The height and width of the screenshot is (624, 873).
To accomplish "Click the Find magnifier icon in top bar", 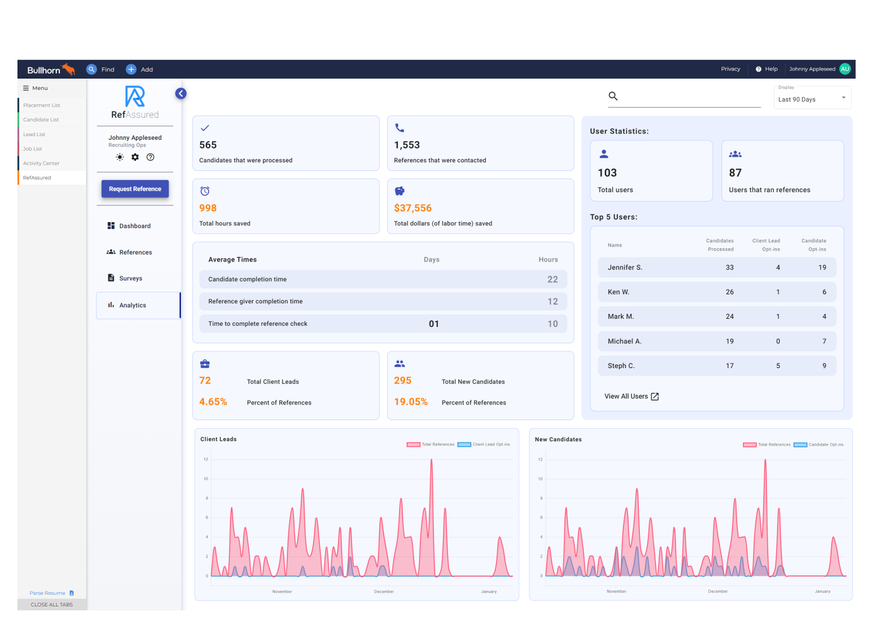I will click(92, 69).
